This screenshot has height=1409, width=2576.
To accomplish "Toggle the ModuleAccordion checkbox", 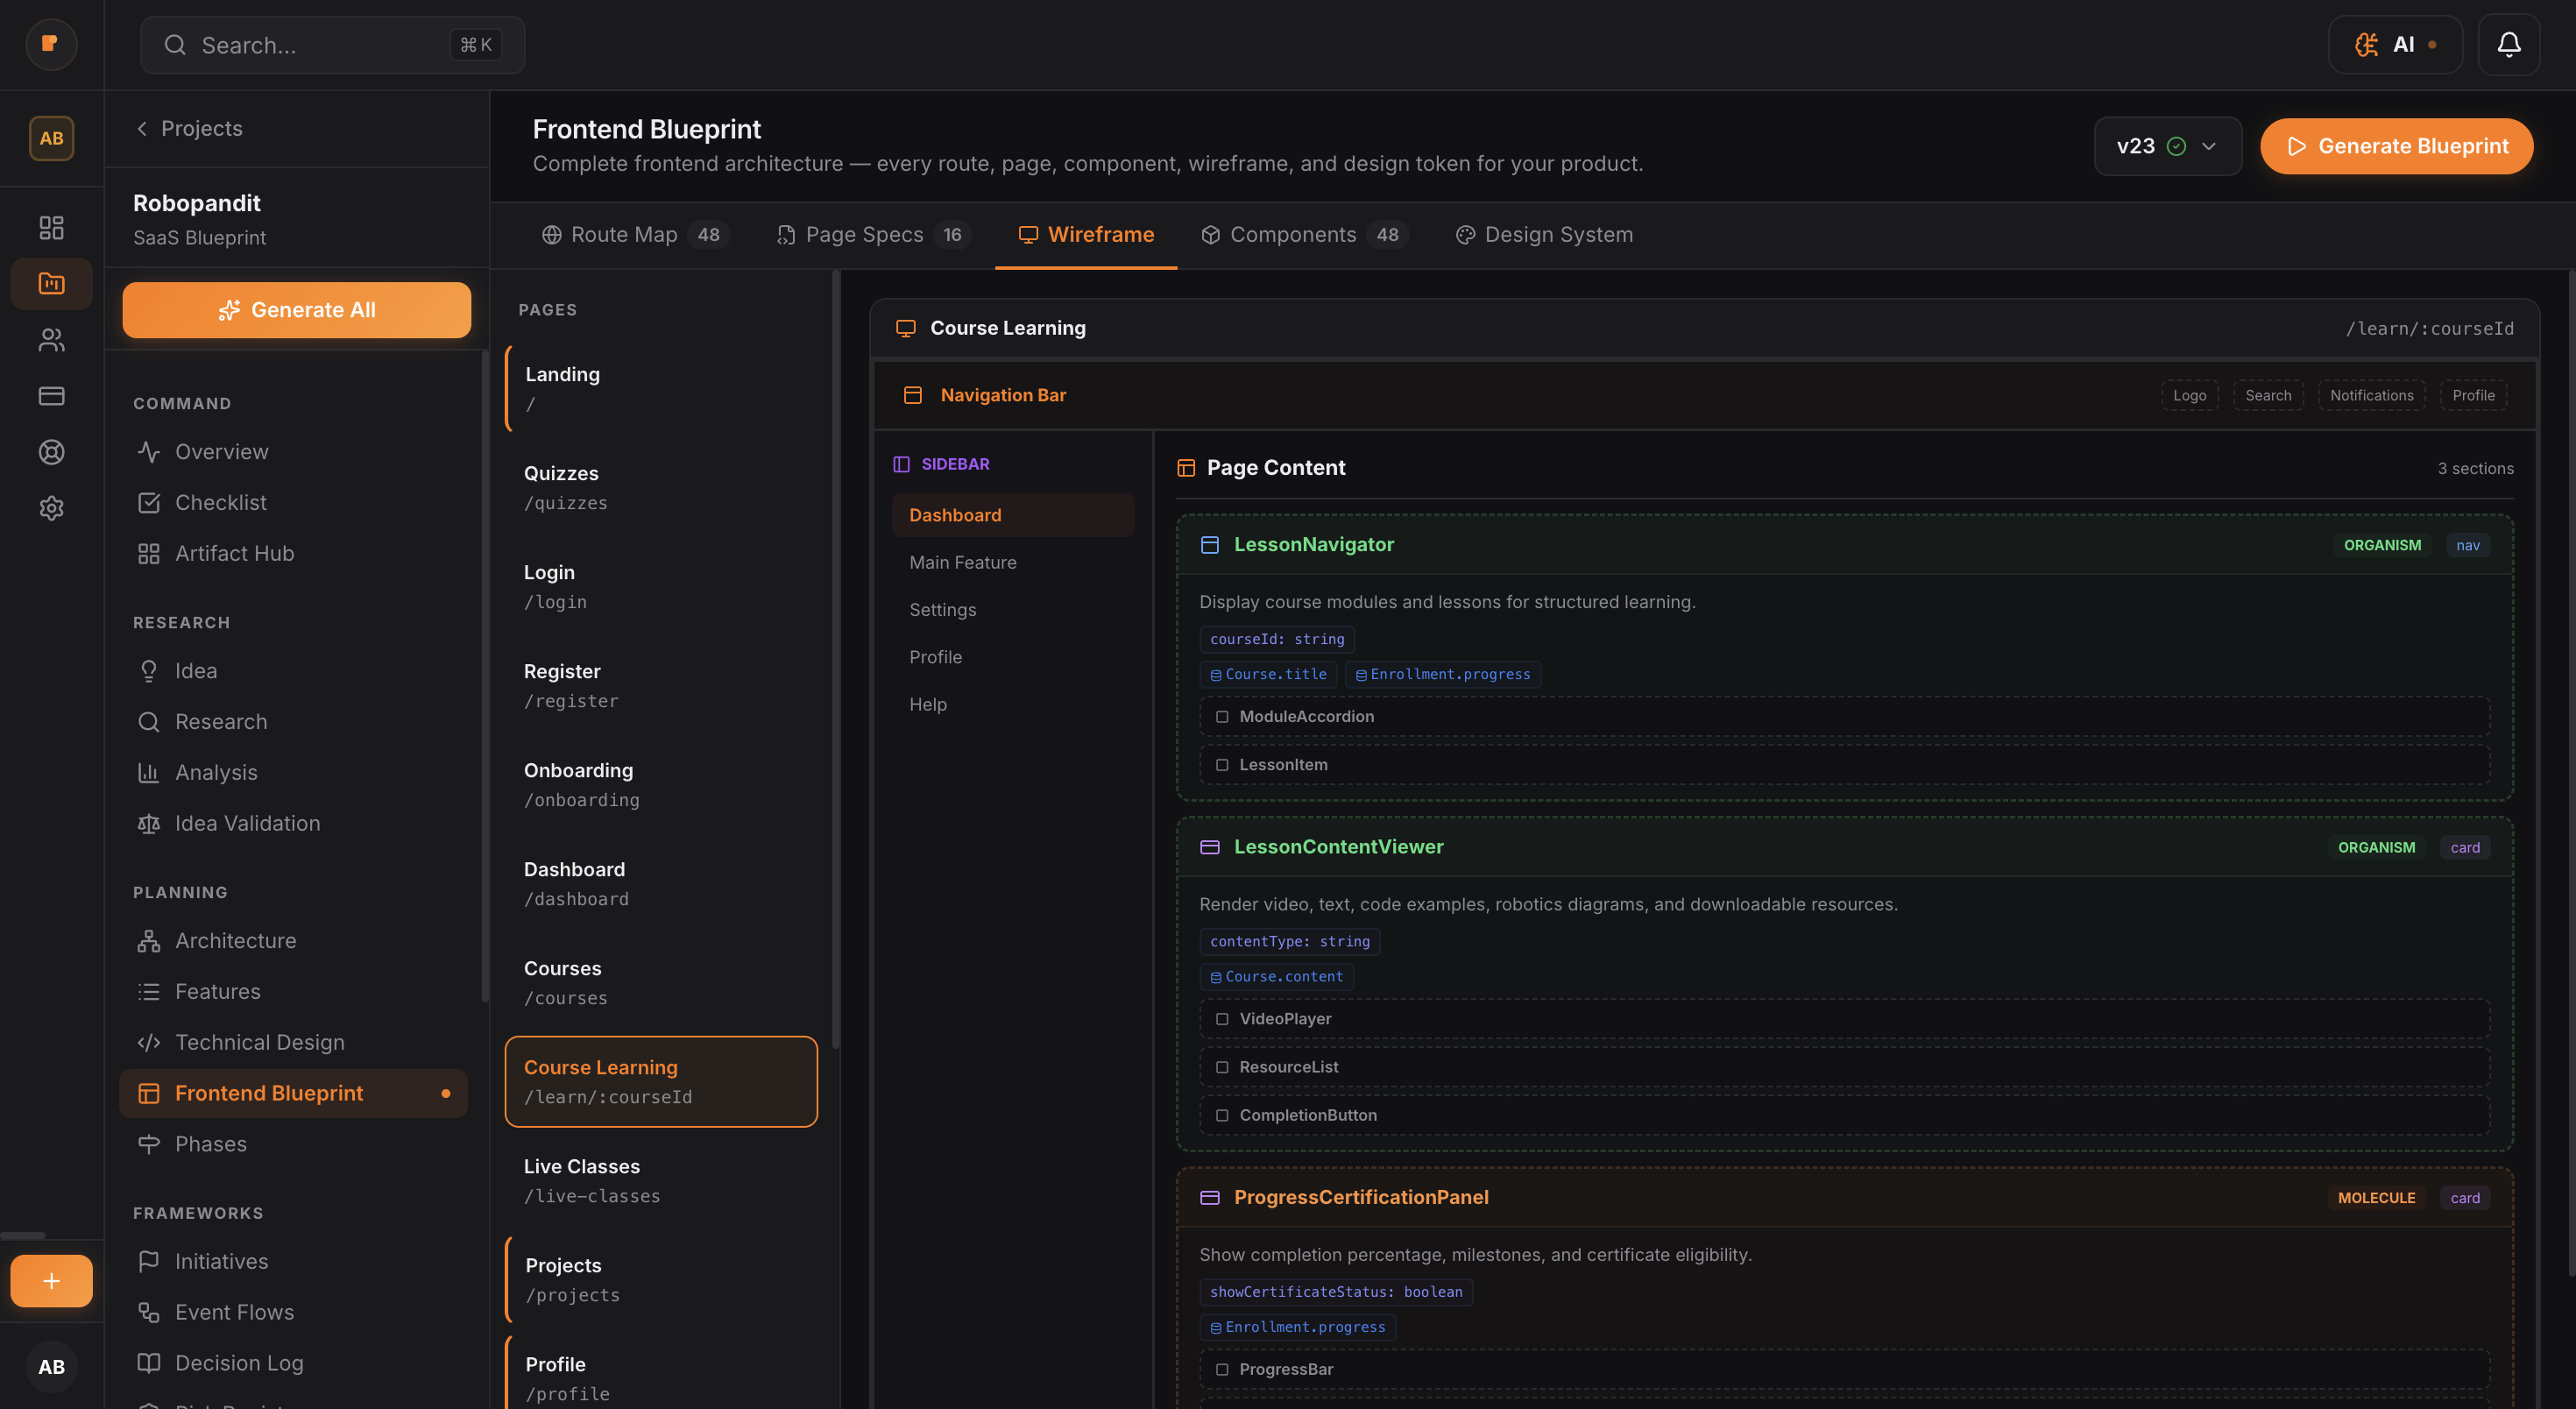I will click(1222, 717).
